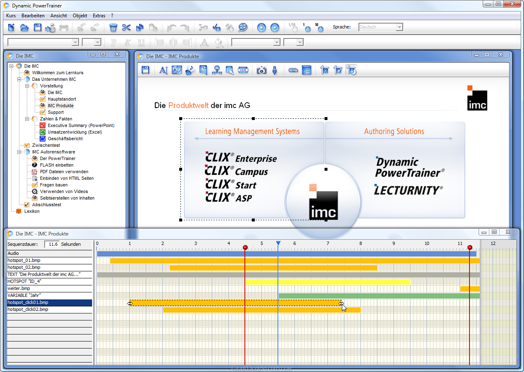Select the 1/10 second clock icon
Viewport: 524px width, 372px height.
pyautogui.click(x=293, y=28)
